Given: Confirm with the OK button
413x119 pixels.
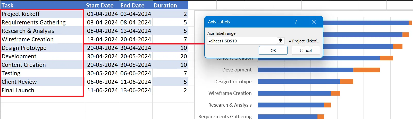Looking at the screenshot, I should pyautogui.click(x=273, y=50).
